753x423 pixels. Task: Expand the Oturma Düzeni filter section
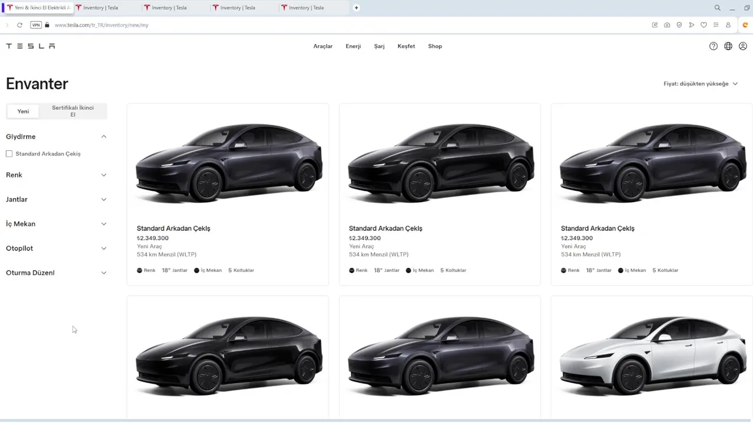(x=56, y=273)
